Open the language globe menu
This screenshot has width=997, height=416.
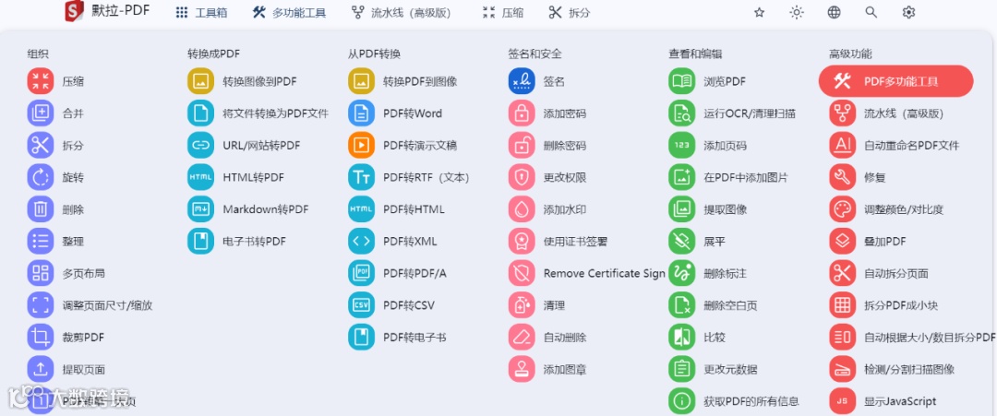click(x=835, y=12)
